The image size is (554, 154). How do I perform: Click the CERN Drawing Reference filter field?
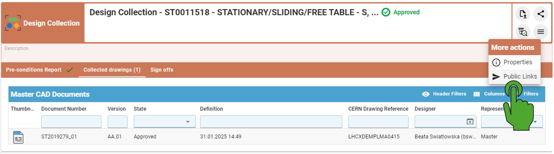[378, 122]
